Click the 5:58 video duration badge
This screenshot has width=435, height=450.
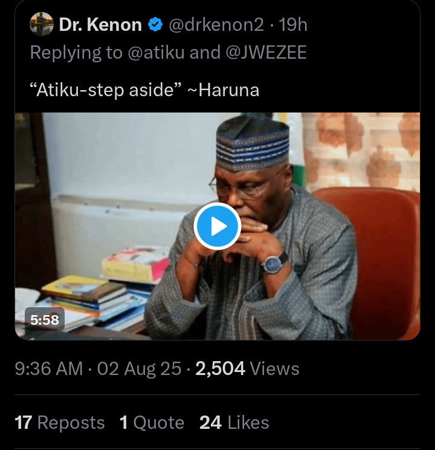pyautogui.click(x=45, y=319)
